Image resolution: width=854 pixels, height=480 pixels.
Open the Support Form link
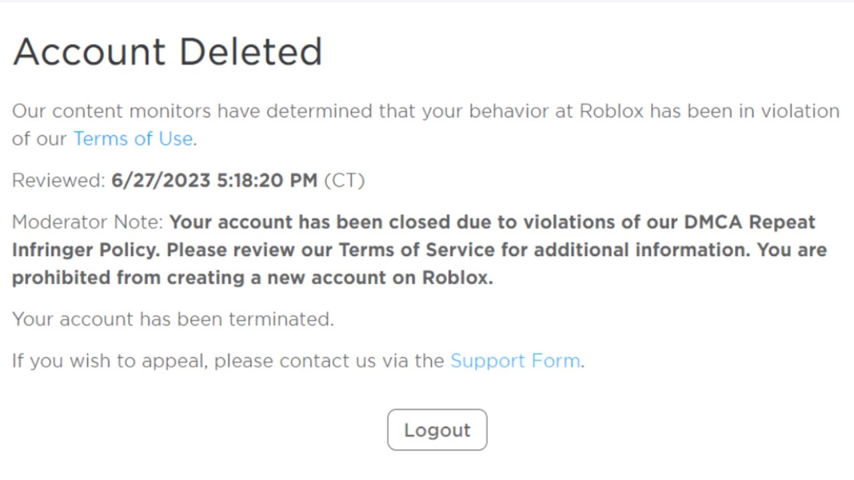[x=515, y=361]
